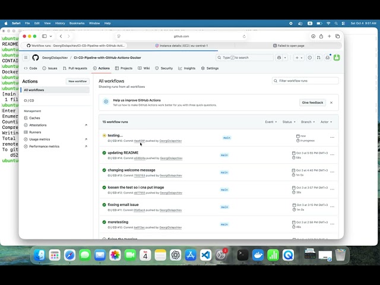Open ChatGPT app from the Dock

[176, 255]
